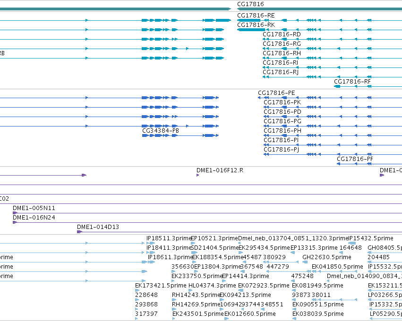Click the CG17816-PK protein label
Viewport: 402px width, 321px height.
pos(282,102)
